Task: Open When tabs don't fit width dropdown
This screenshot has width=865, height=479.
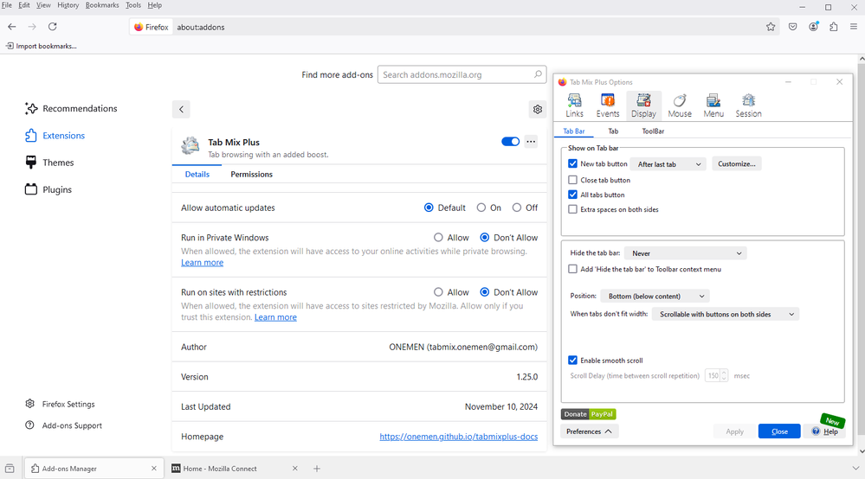Action: (726, 315)
